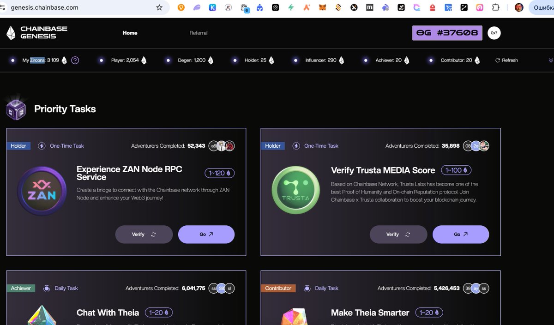Click the Trusta logo on the second task
This screenshot has width=554, height=325.
296,190
